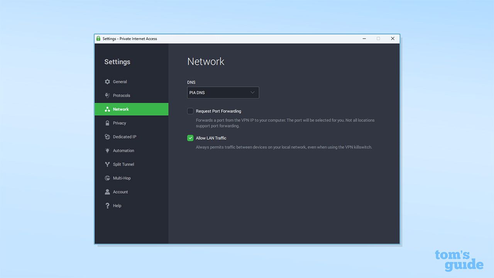The height and width of the screenshot is (278, 494).
Task: Click the DNS field label
Action: pos(191,83)
